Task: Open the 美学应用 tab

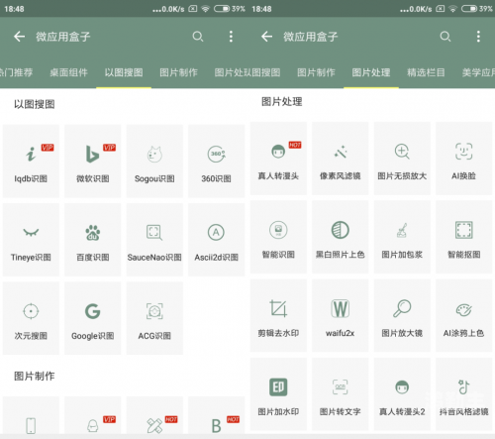Action: 478,72
